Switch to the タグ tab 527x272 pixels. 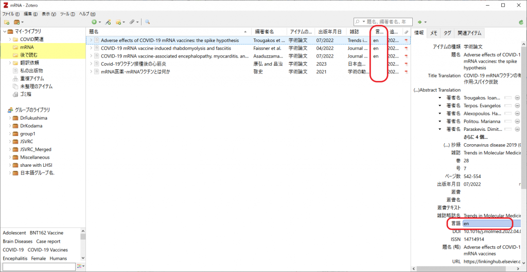[447, 33]
